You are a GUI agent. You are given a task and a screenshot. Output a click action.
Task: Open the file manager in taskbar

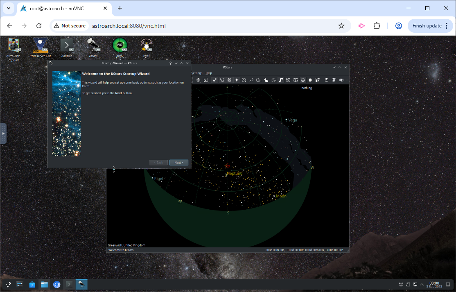point(44,284)
